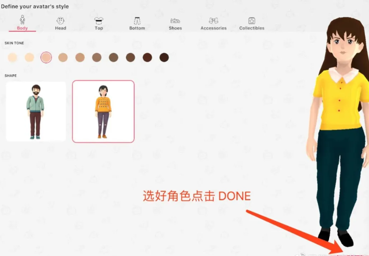Open the Bottom clothing tab
This screenshot has height=256, width=369.
137,24
